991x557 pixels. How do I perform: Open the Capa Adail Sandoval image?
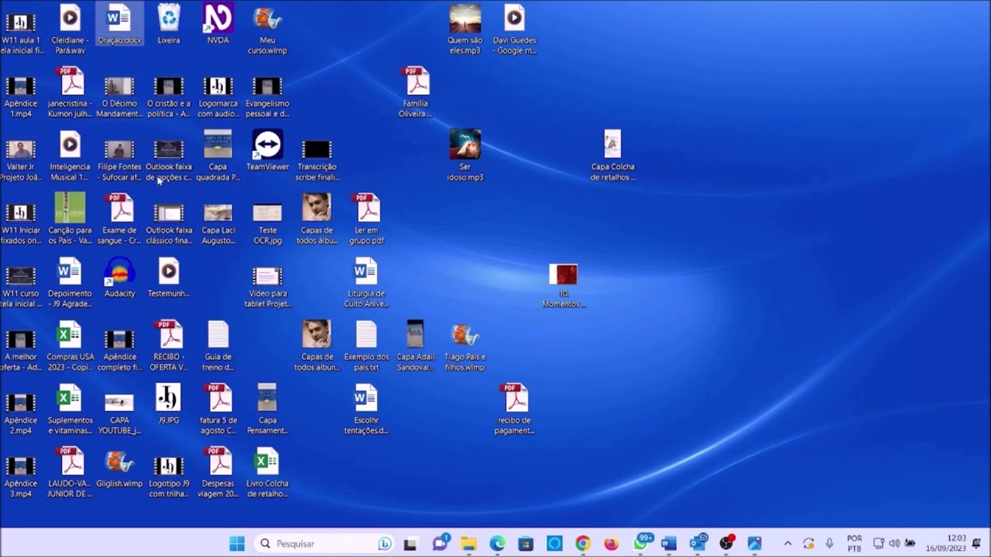point(416,347)
